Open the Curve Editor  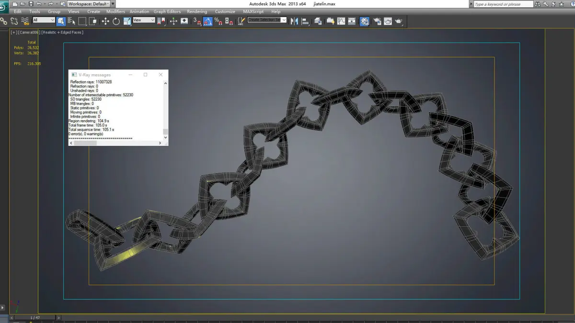(341, 21)
